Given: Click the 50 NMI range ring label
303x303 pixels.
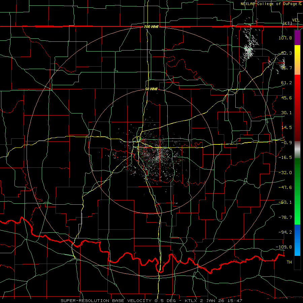Looking at the screenshot, I should coord(151,89).
